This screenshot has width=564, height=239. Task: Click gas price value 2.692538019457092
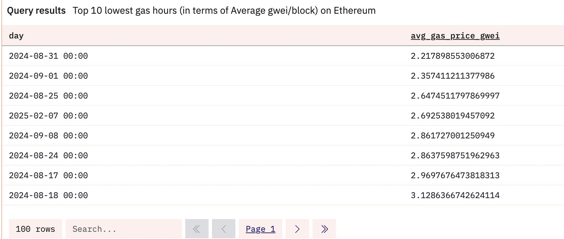point(453,116)
